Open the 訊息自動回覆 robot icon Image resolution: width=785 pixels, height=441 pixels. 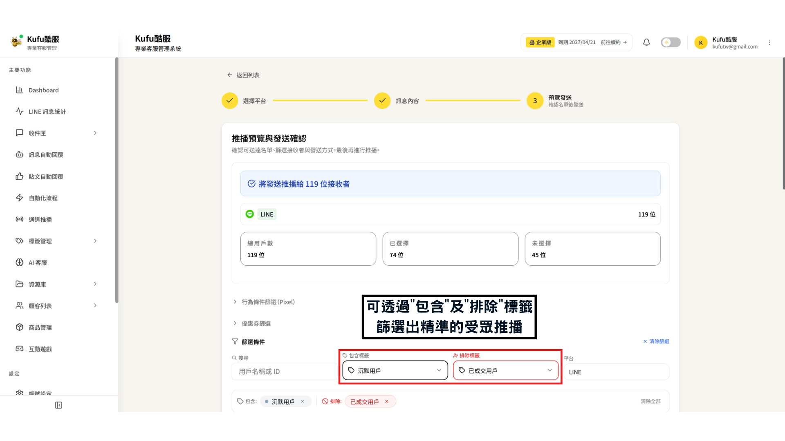pyautogui.click(x=19, y=154)
